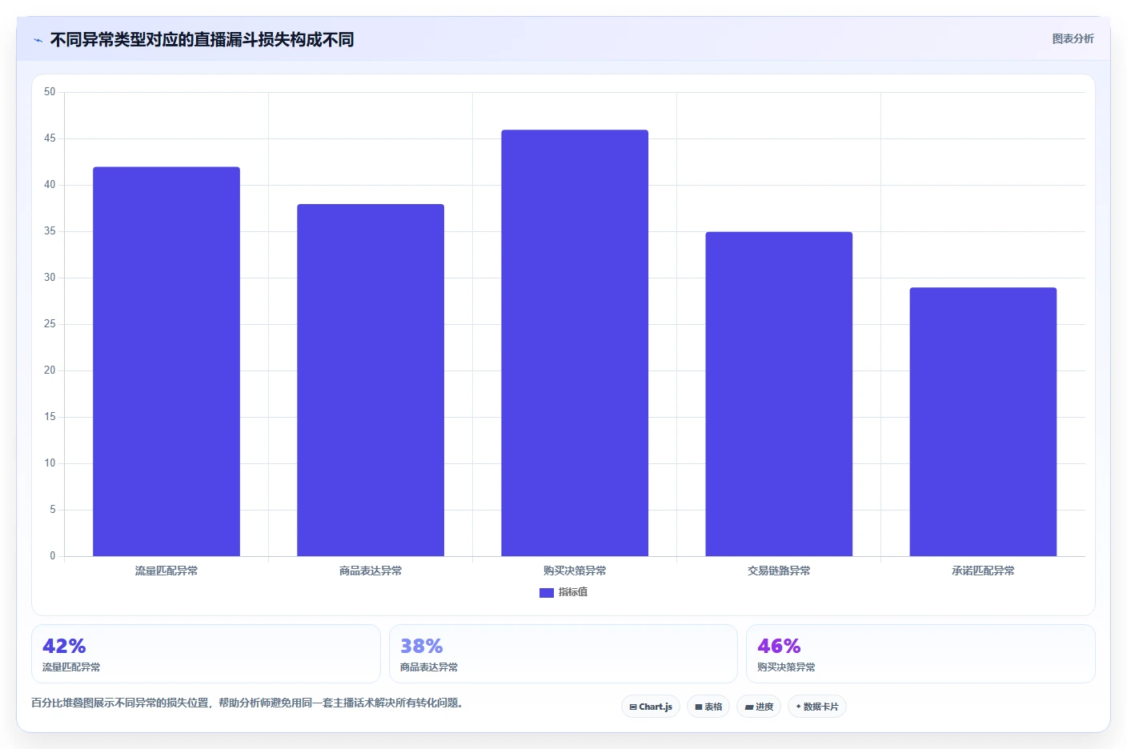Image resolution: width=1127 pixels, height=749 pixels.
Task: Click the 42% value in the stat card
Action: point(64,646)
